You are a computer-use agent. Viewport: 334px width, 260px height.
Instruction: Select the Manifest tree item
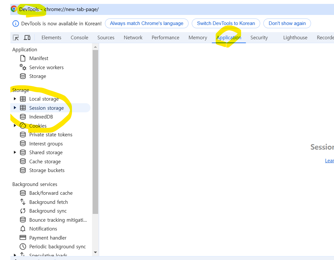pos(39,58)
